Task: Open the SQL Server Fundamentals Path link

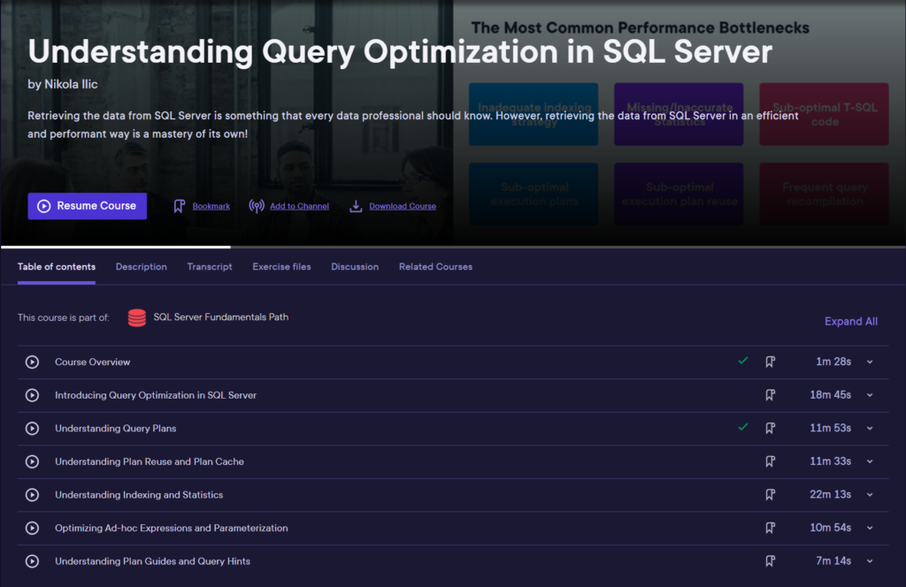Action: 220,316
